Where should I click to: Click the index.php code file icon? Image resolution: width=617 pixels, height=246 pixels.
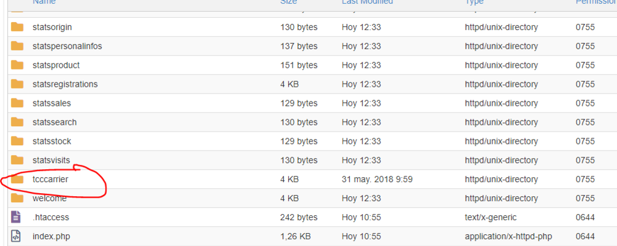click(17, 236)
